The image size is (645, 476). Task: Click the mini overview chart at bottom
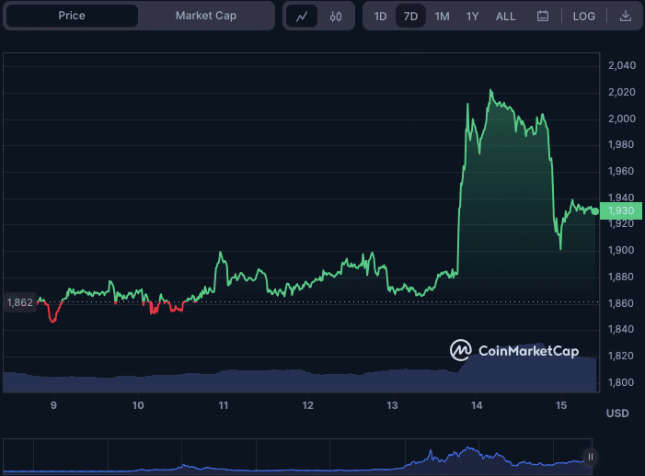point(294,456)
